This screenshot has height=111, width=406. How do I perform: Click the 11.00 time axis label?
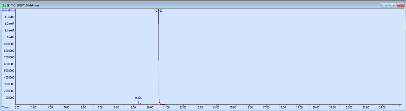[166, 107]
